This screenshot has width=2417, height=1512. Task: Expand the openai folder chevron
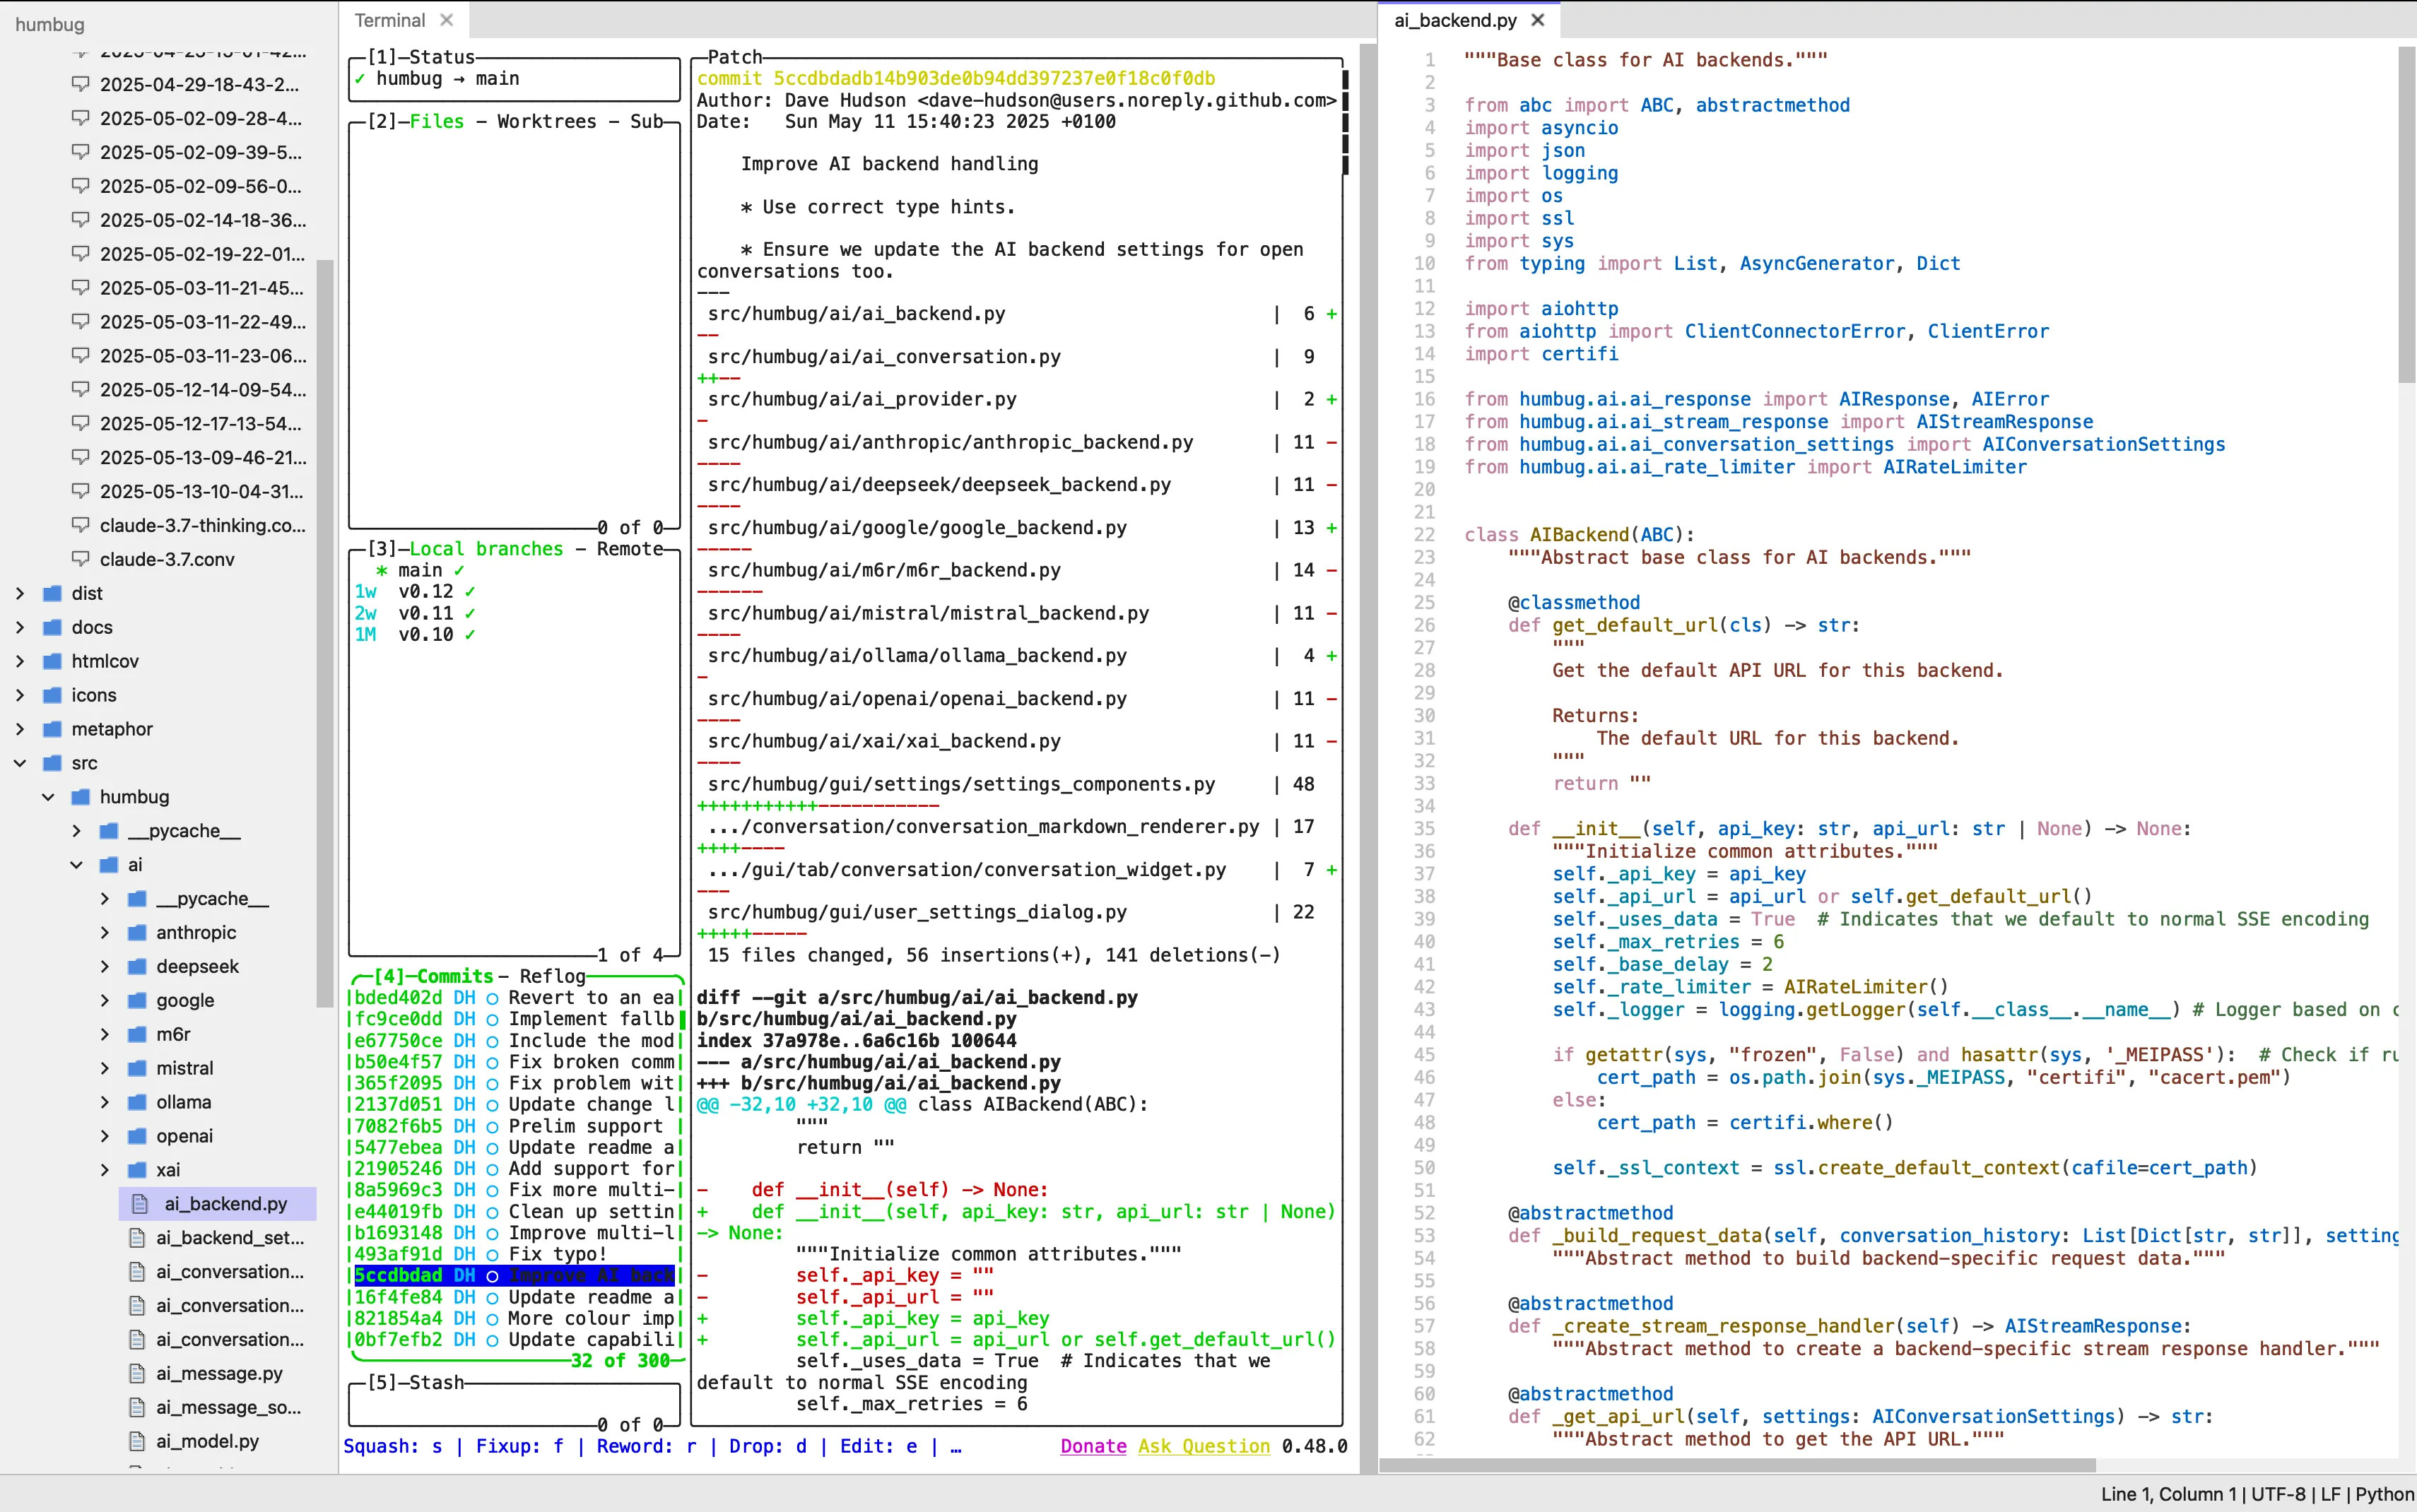coord(105,1136)
